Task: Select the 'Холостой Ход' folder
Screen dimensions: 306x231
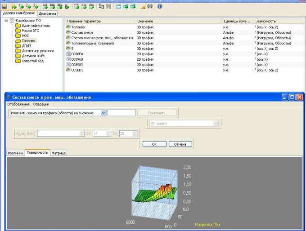Action: (32, 61)
